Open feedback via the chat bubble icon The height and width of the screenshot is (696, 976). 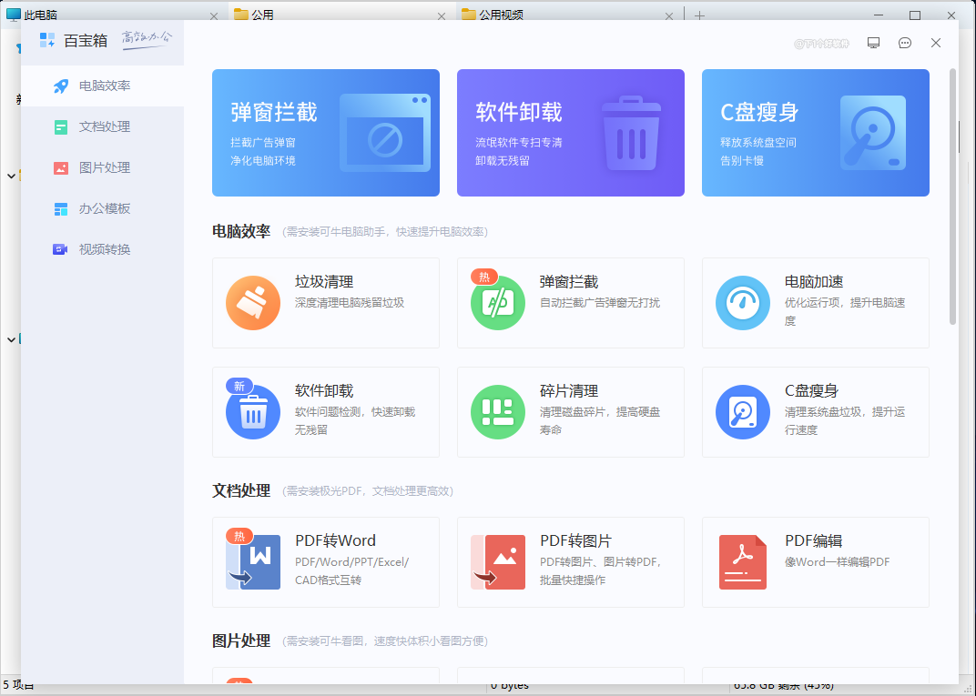pyautogui.click(x=905, y=42)
